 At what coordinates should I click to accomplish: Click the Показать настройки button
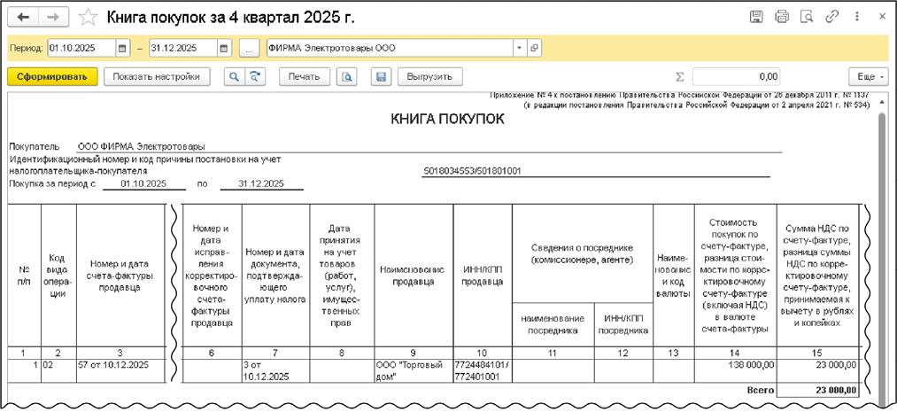point(158,77)
